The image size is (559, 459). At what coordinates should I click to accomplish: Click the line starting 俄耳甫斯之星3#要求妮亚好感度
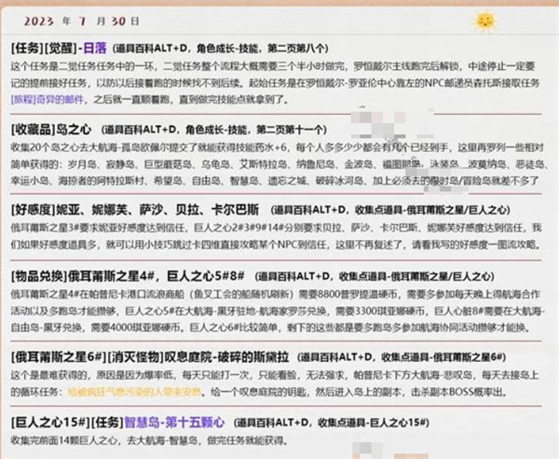point(277,228)
